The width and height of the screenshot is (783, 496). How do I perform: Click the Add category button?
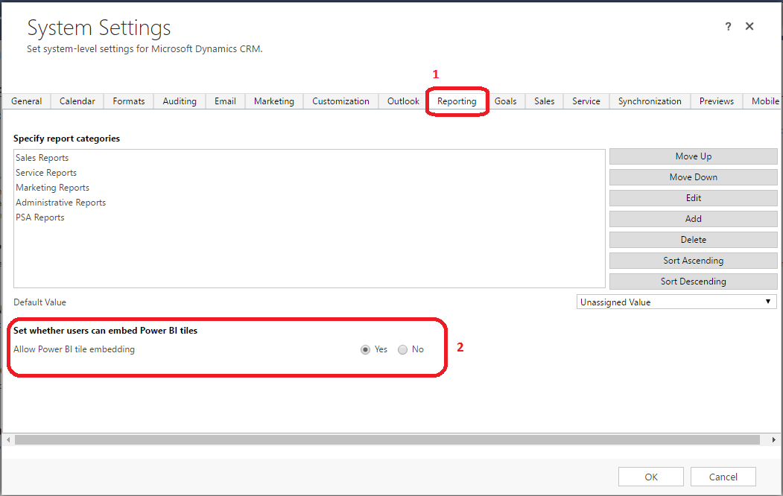pos(693,219)
